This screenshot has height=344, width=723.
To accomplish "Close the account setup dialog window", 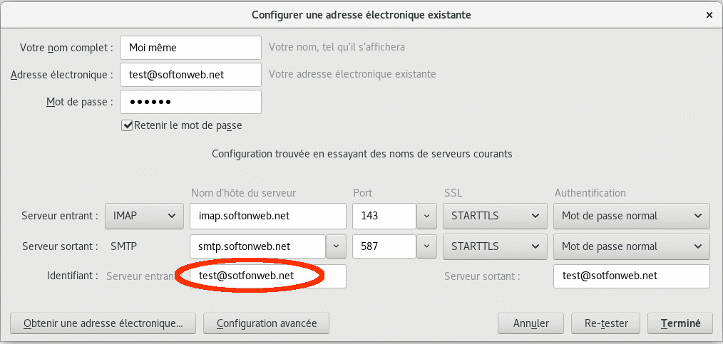I will (709, 14).
